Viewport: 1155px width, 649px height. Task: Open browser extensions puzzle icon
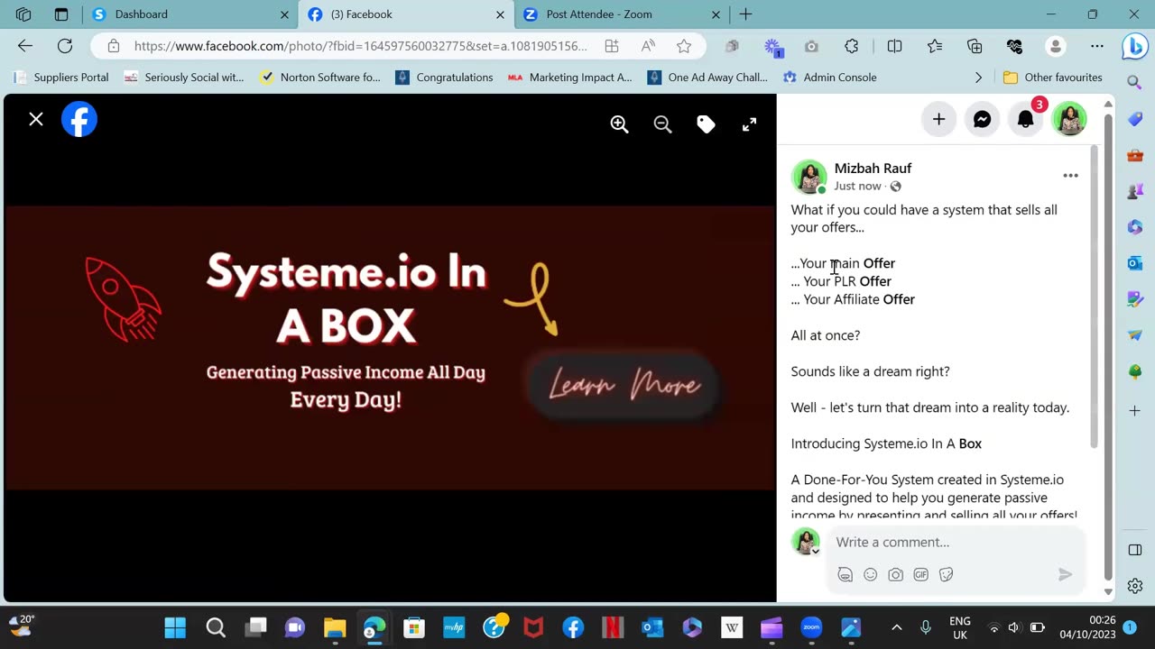tap(851, 46)
